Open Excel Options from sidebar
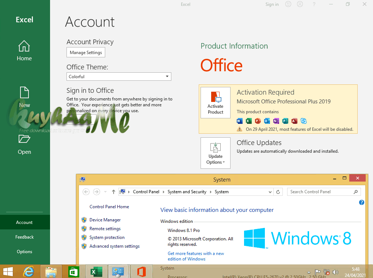 click(x=24, y=252)
